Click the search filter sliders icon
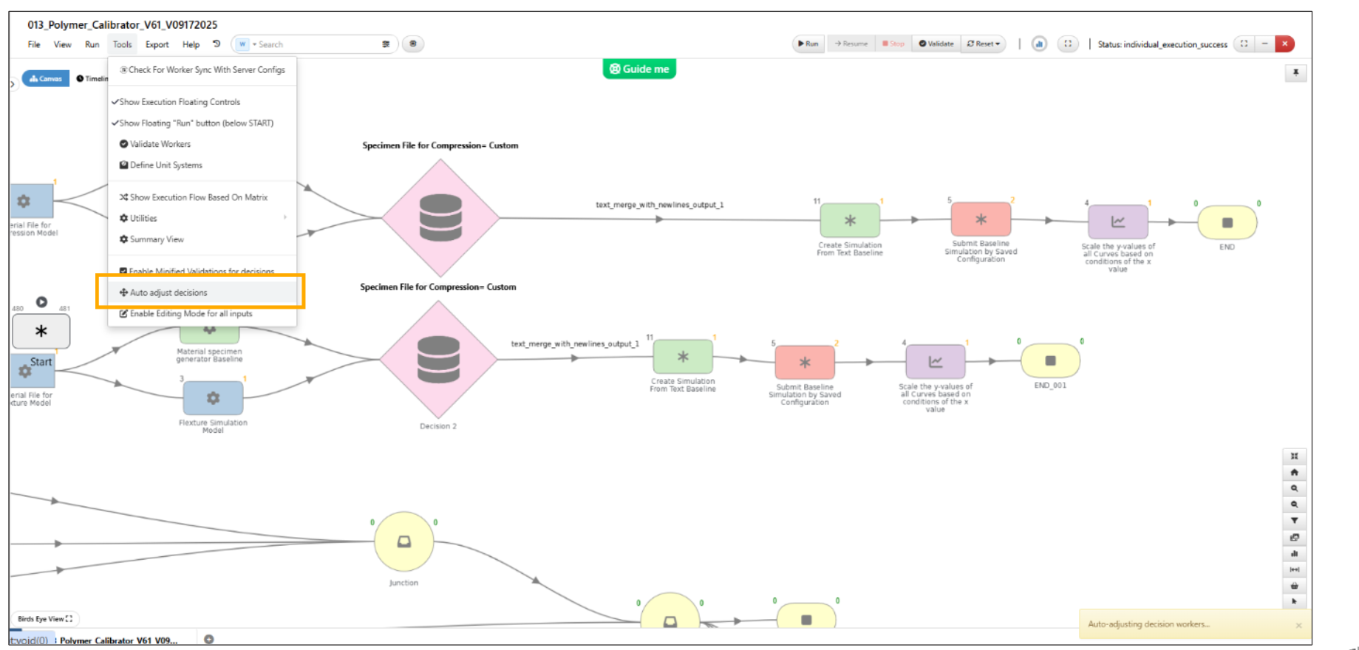The image size is (1359, 650). click(x=386, y=44)
